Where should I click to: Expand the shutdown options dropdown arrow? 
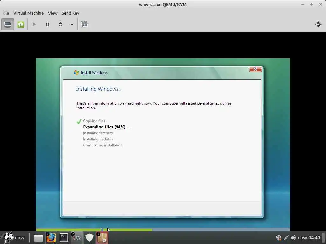tap(72, 24)
